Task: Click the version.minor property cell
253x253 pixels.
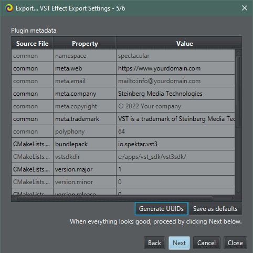Action: 85,182
